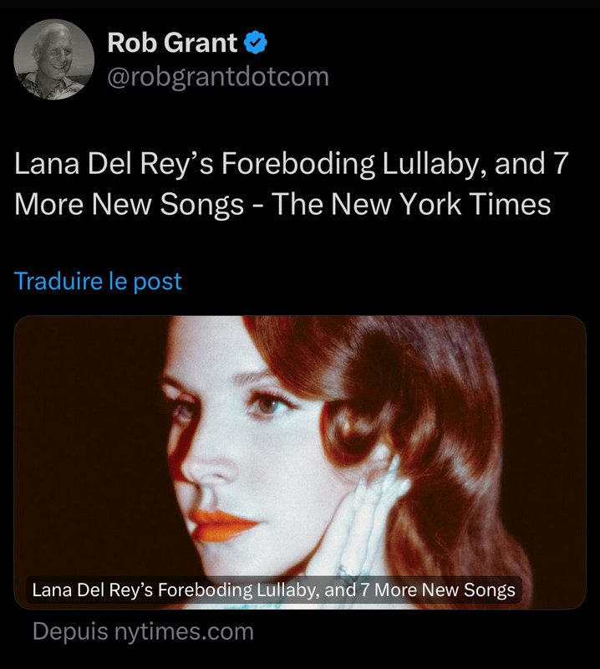
Task: Click the blue verified checkmark badge
Action: pos(256,43)
